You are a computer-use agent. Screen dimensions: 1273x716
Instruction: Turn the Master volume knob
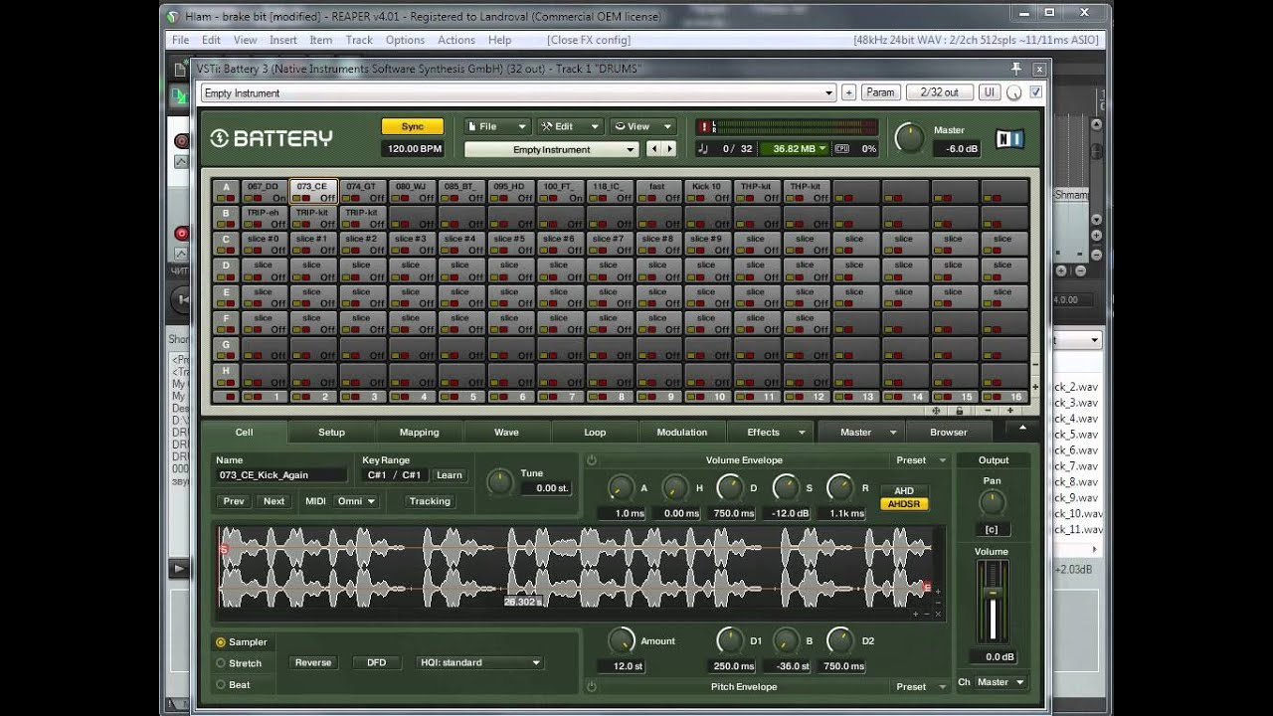coord(909,138)
